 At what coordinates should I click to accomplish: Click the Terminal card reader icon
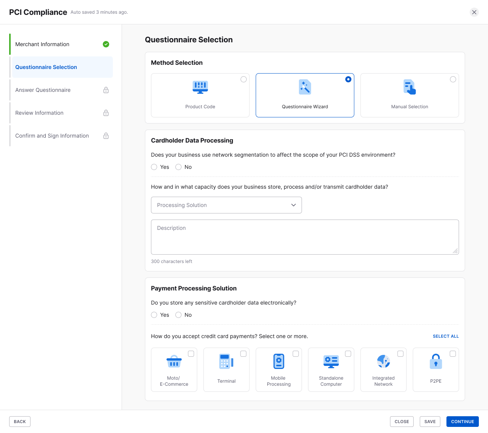226,361
